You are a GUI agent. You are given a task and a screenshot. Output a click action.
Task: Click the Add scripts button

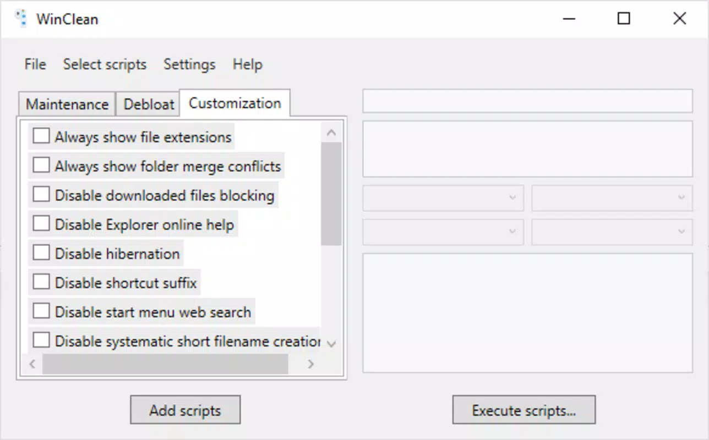click(186, 410)
